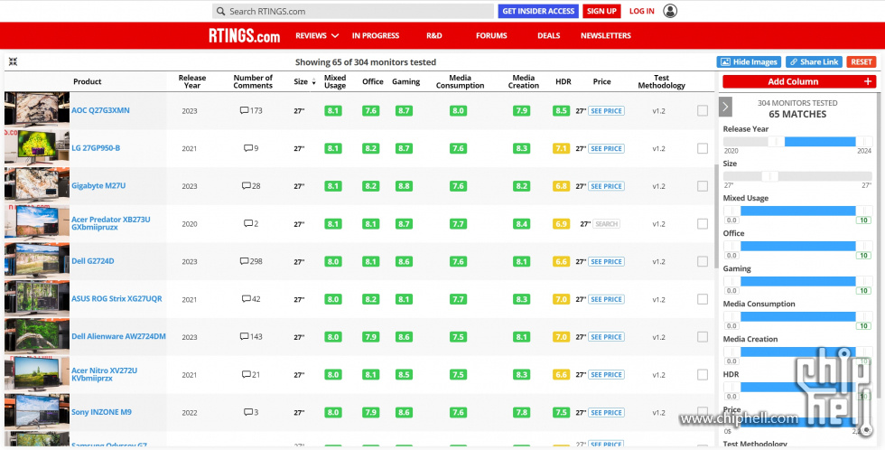The width and height of the screenshot is (885, 450).
Task: Tick the compare checkbox for Gigabyte M27U
Action: 703,186
